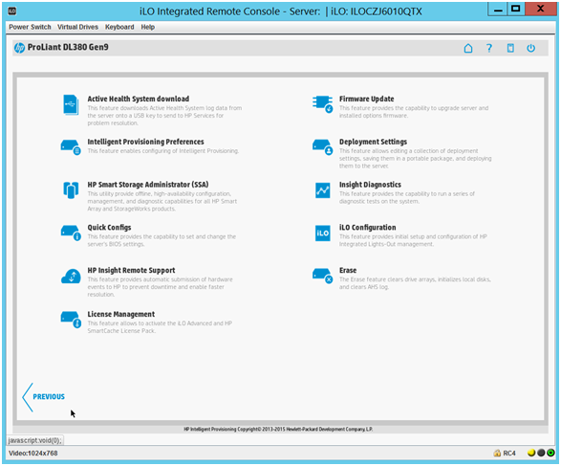Click the HP Insight Remote Support cloud icon
The image size is (561, 466).
coord(71,277)
